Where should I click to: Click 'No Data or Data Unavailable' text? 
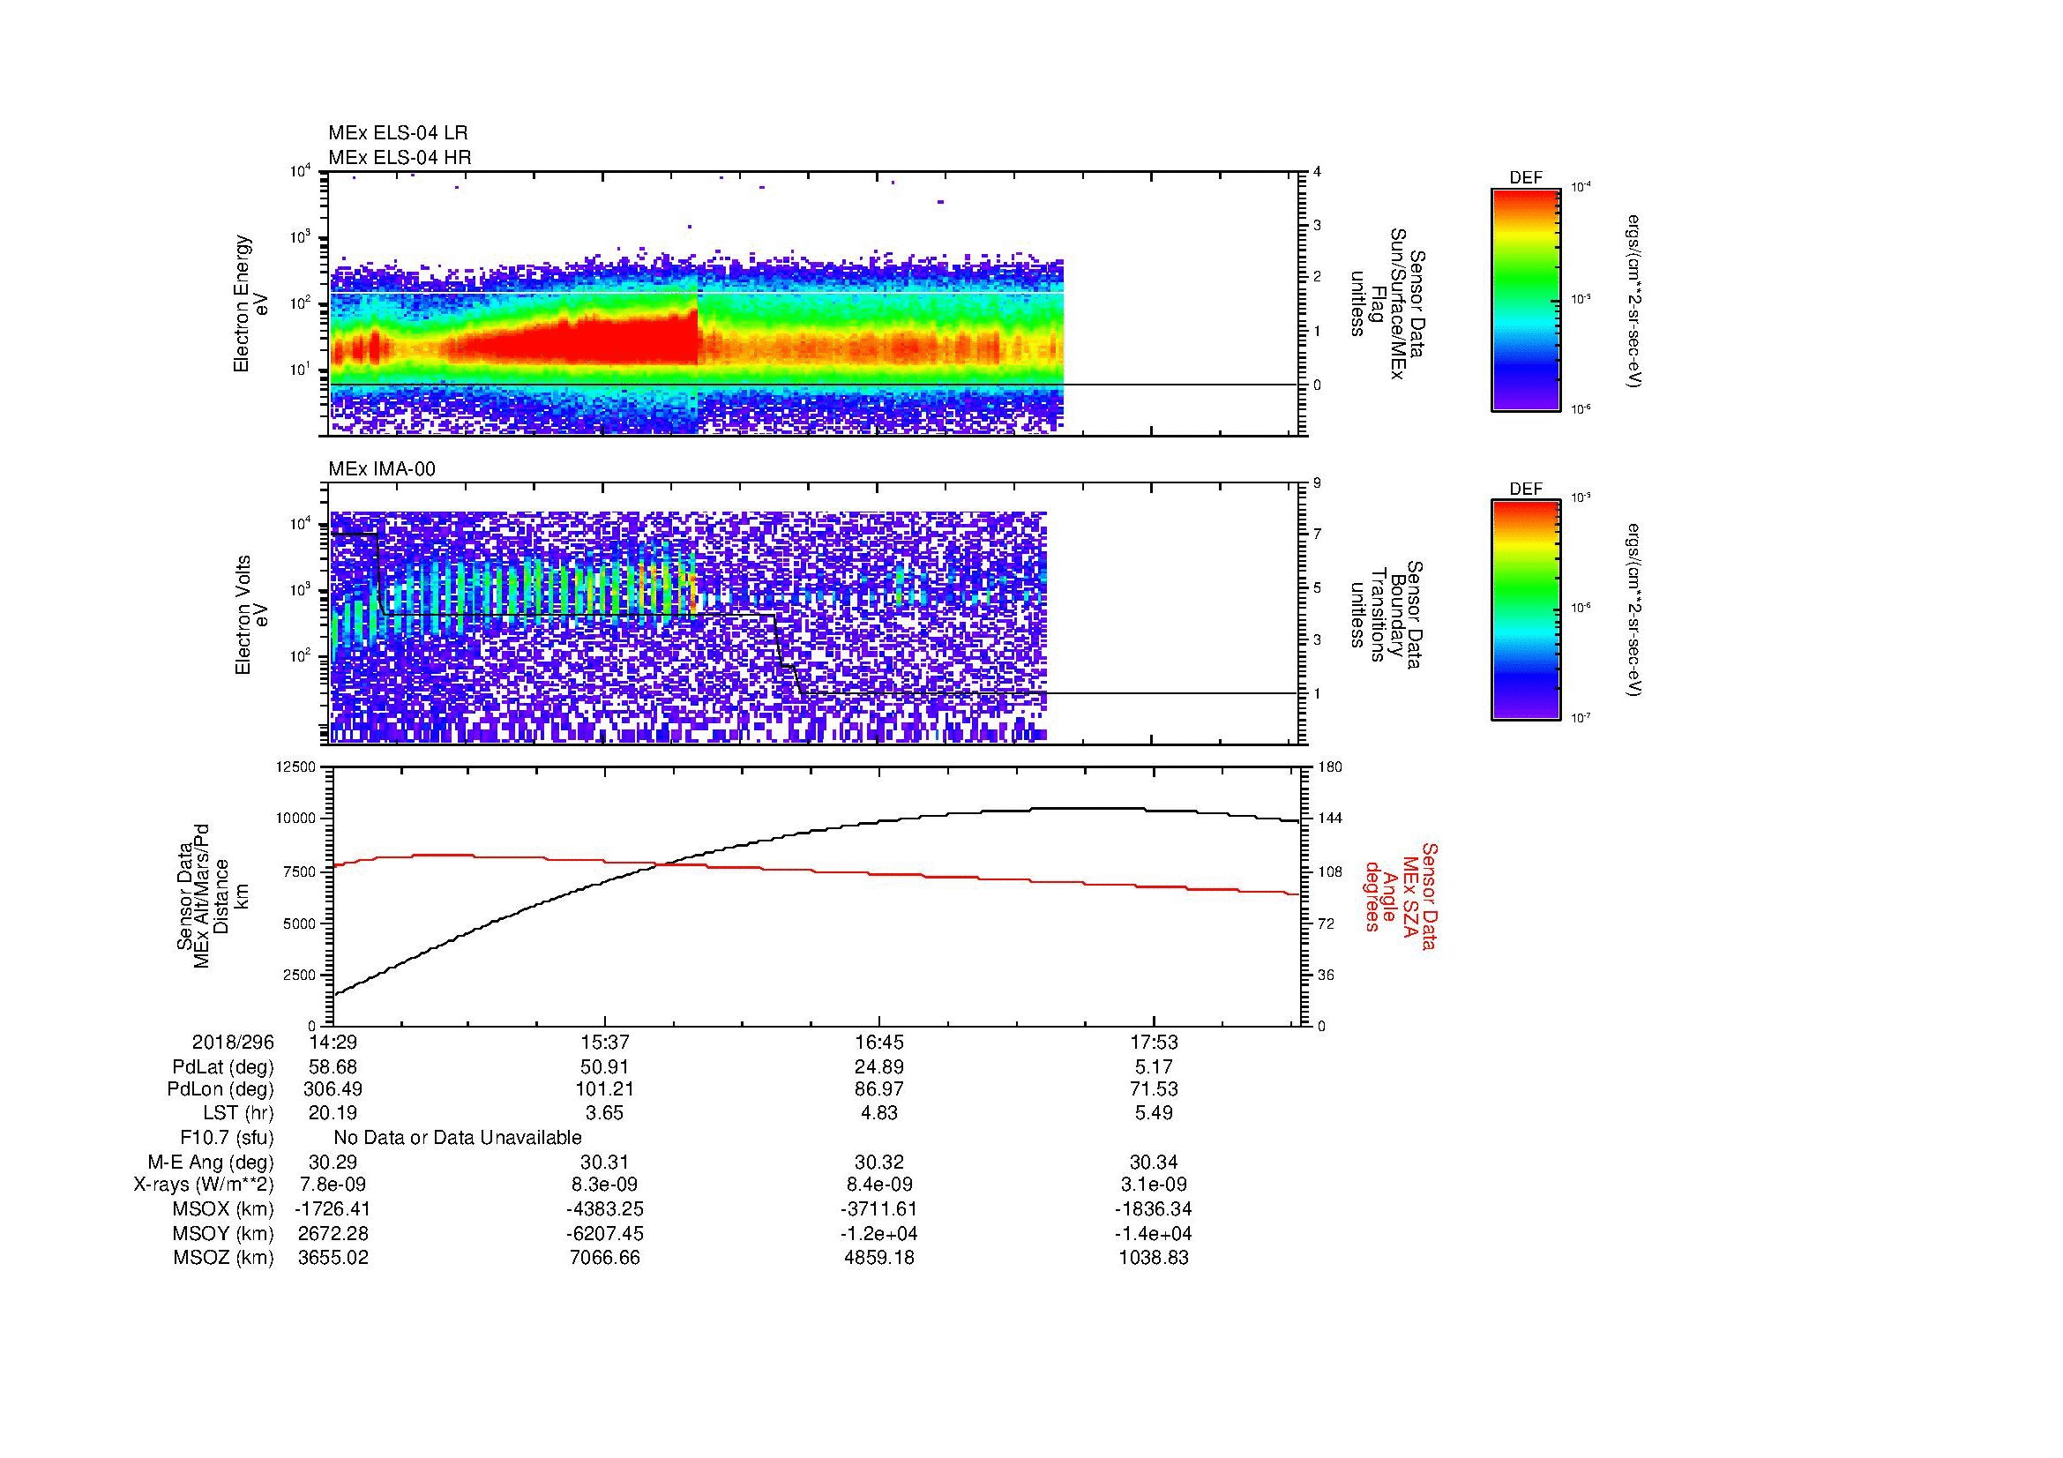[458, 1138]
